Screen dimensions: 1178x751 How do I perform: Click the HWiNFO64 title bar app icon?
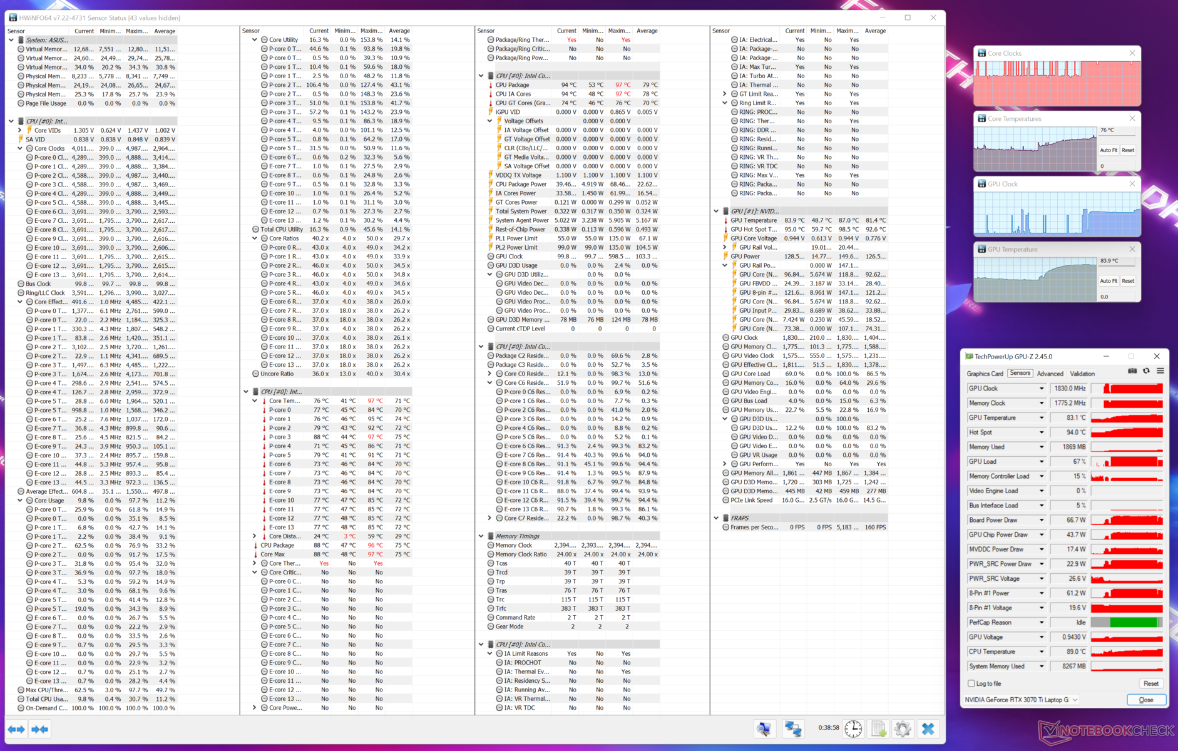[x=13, y=18]
